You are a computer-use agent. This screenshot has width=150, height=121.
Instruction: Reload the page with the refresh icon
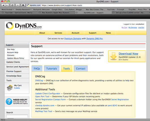(x=12, y=5)
